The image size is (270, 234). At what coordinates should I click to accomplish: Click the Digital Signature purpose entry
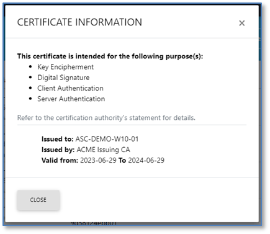coord(63,78)
